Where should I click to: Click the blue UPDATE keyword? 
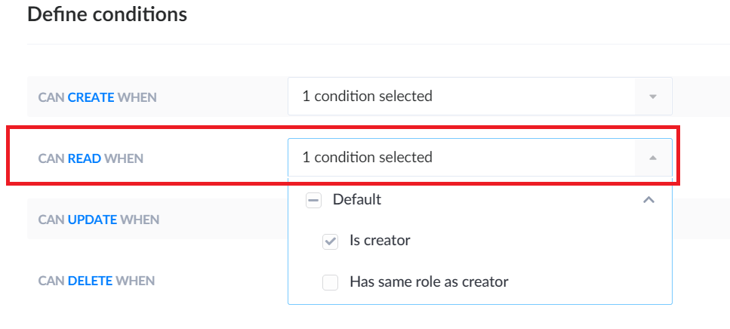coord(92,220)
